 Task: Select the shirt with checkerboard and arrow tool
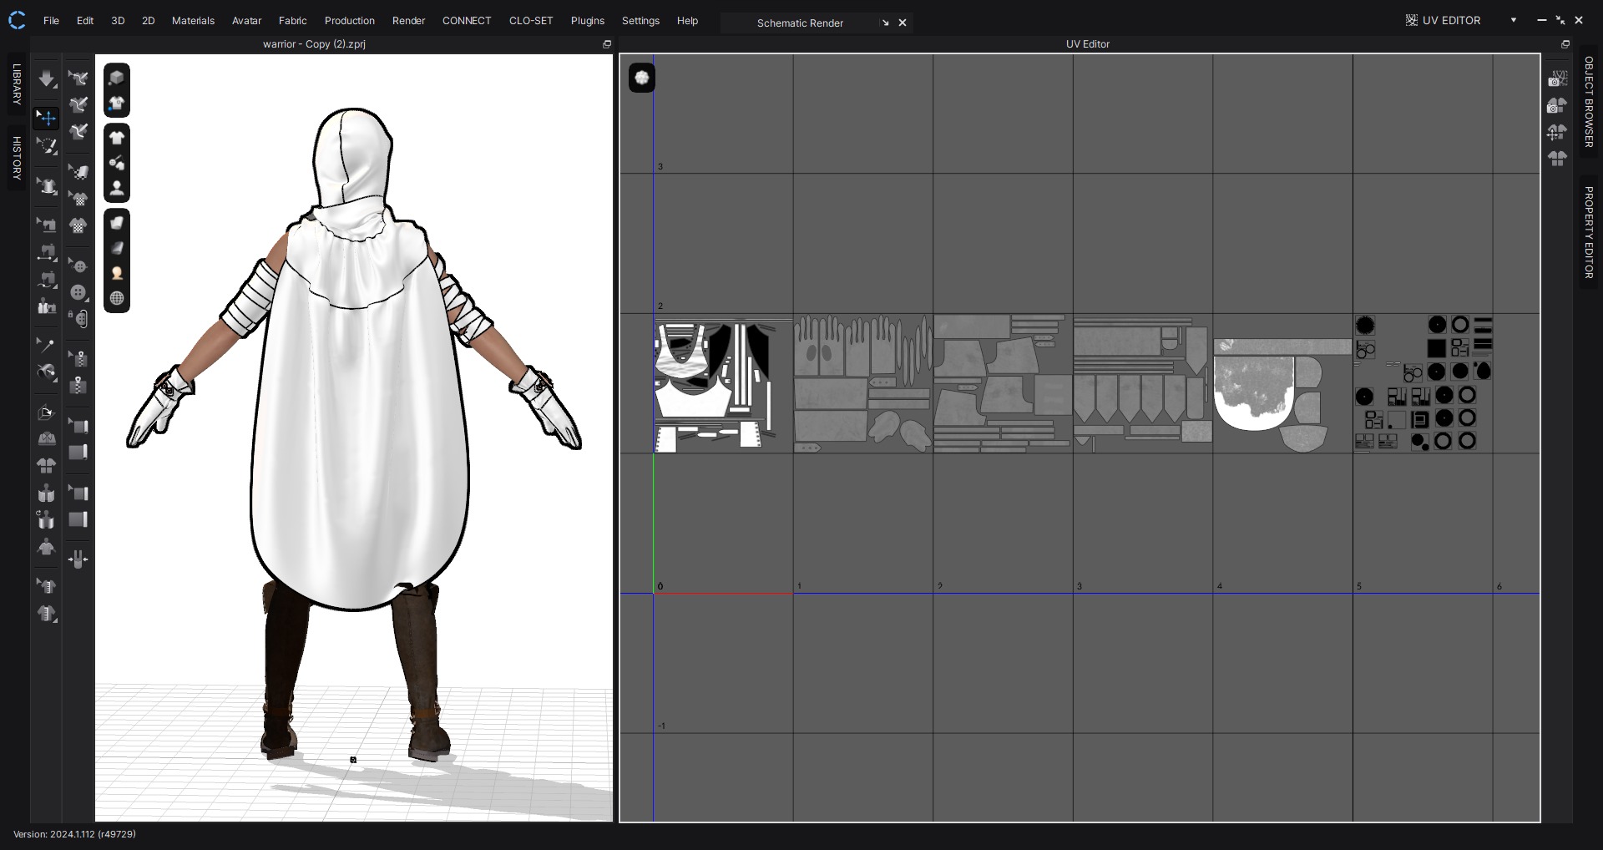[78, 199]
